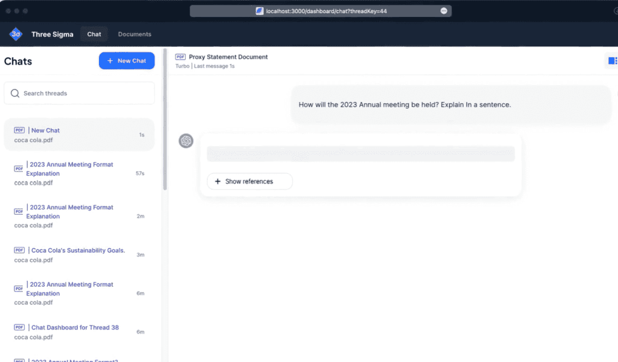Open the Three Sigma home link
The width and height of the screenshot is (618, 362).
[53, 34]
